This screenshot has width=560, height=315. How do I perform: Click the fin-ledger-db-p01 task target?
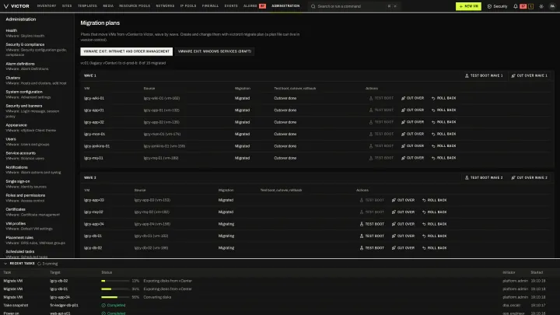point(64,306)
